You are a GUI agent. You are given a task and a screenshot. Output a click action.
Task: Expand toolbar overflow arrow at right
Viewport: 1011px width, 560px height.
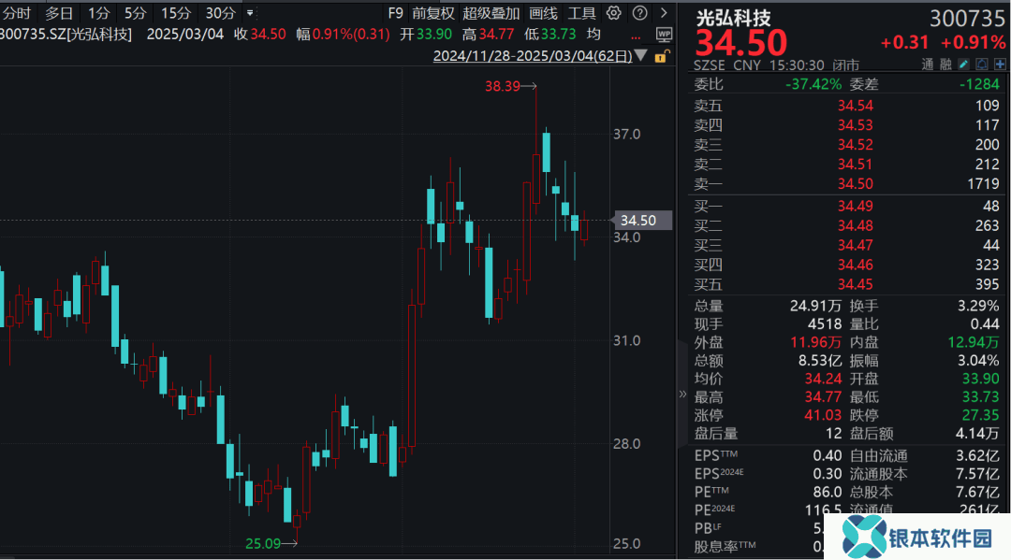coord(664,13)
